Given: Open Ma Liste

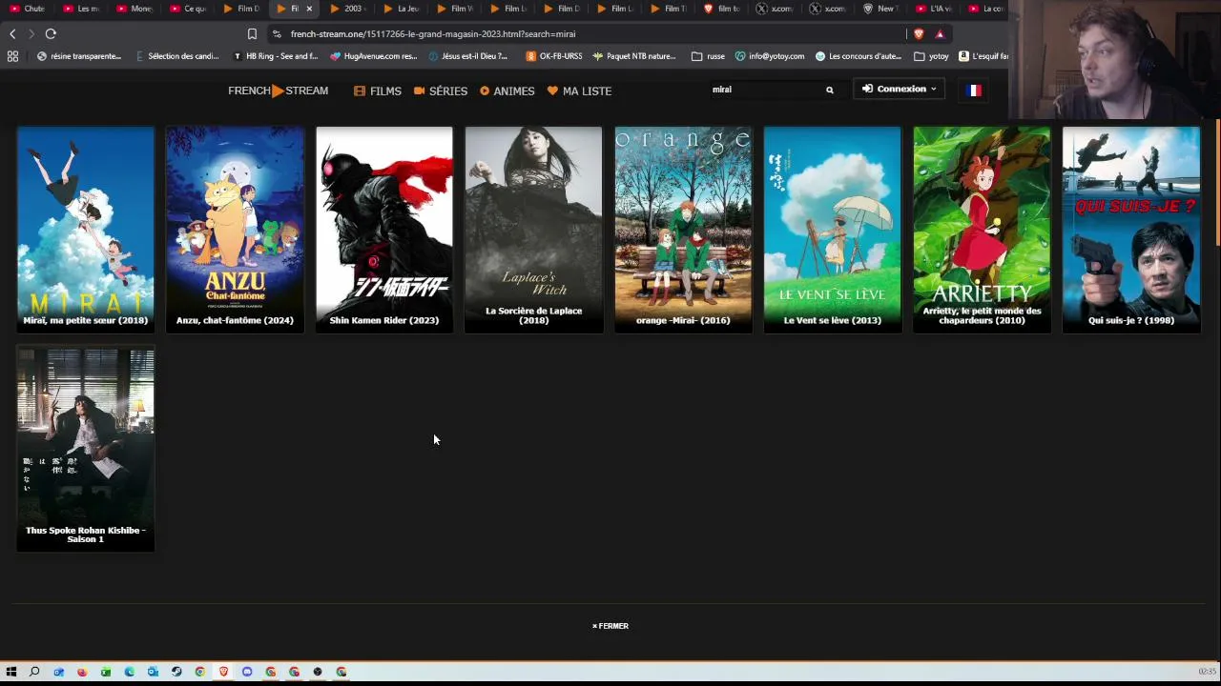Looking at the screenshot, I should (579, 91).
